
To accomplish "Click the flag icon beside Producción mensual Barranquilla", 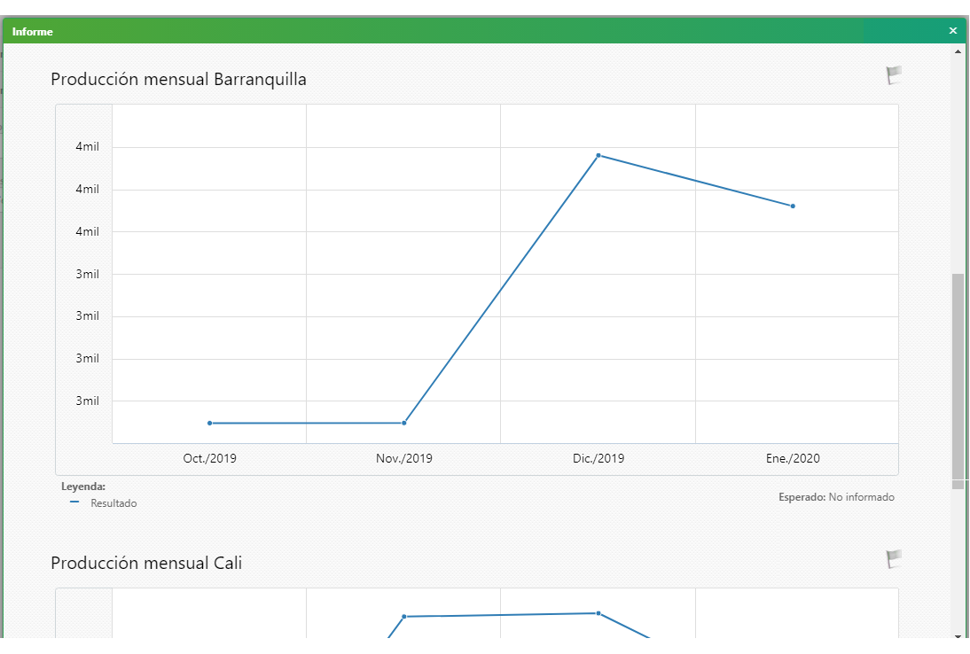I will pyautogui.click(x=893, y=75).
